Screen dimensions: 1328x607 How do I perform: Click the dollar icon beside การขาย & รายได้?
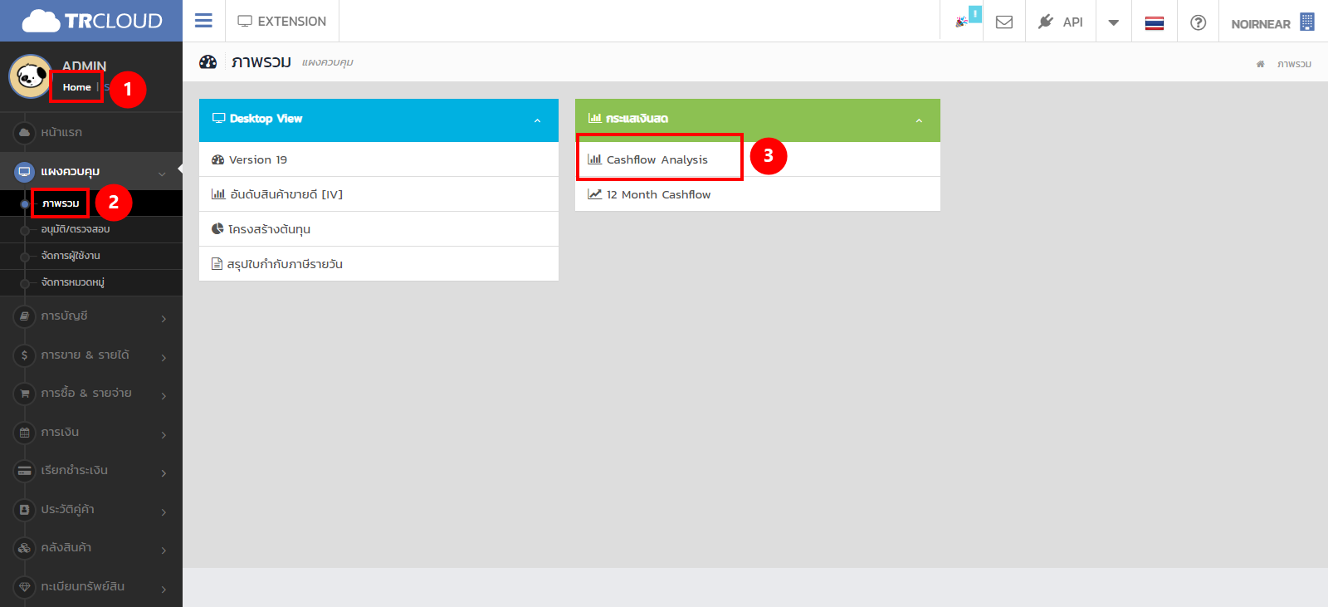click(24, 355)
